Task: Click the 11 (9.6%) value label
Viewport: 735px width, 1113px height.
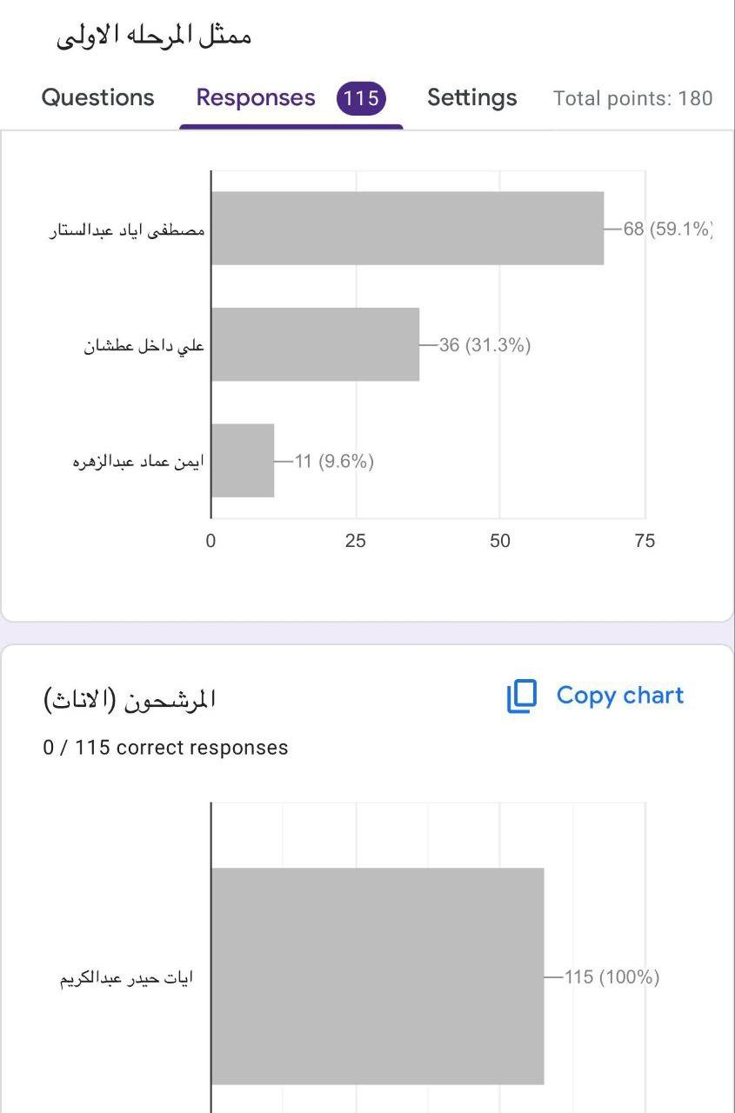Action: [334, 462]
